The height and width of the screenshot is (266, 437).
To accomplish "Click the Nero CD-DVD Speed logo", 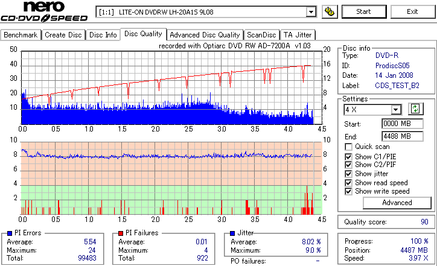I will [x=44, y=11].
